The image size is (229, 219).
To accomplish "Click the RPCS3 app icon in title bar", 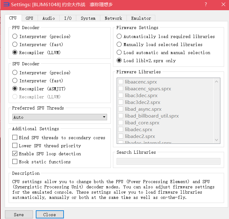I will (6, 4).
